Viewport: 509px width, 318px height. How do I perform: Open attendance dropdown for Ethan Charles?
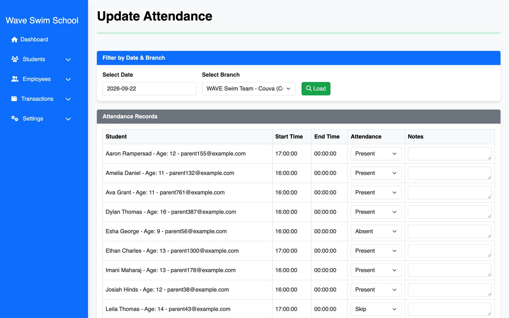376,251
